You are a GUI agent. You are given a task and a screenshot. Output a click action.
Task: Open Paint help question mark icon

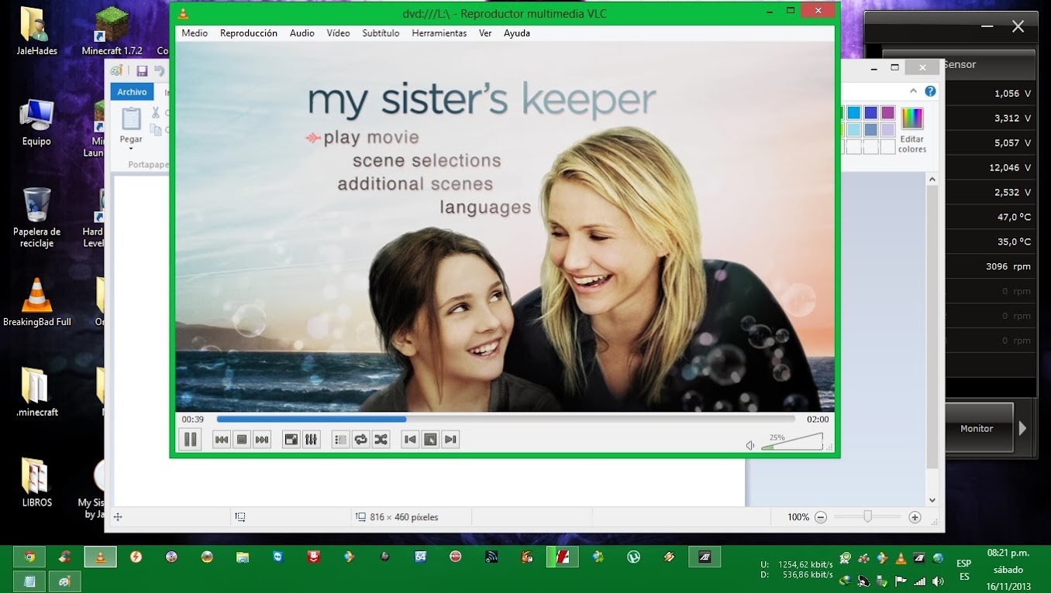(x=930, y=91)
